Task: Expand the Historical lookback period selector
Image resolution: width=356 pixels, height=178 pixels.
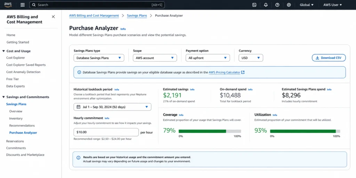Action: [112, 107]
